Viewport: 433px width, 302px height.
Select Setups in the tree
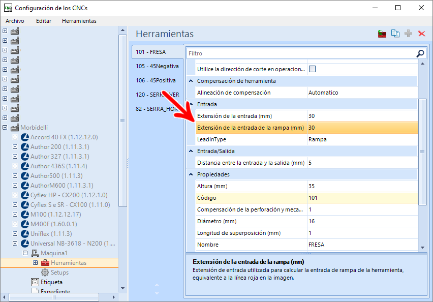pyautogui.click(x=59, y=273)
